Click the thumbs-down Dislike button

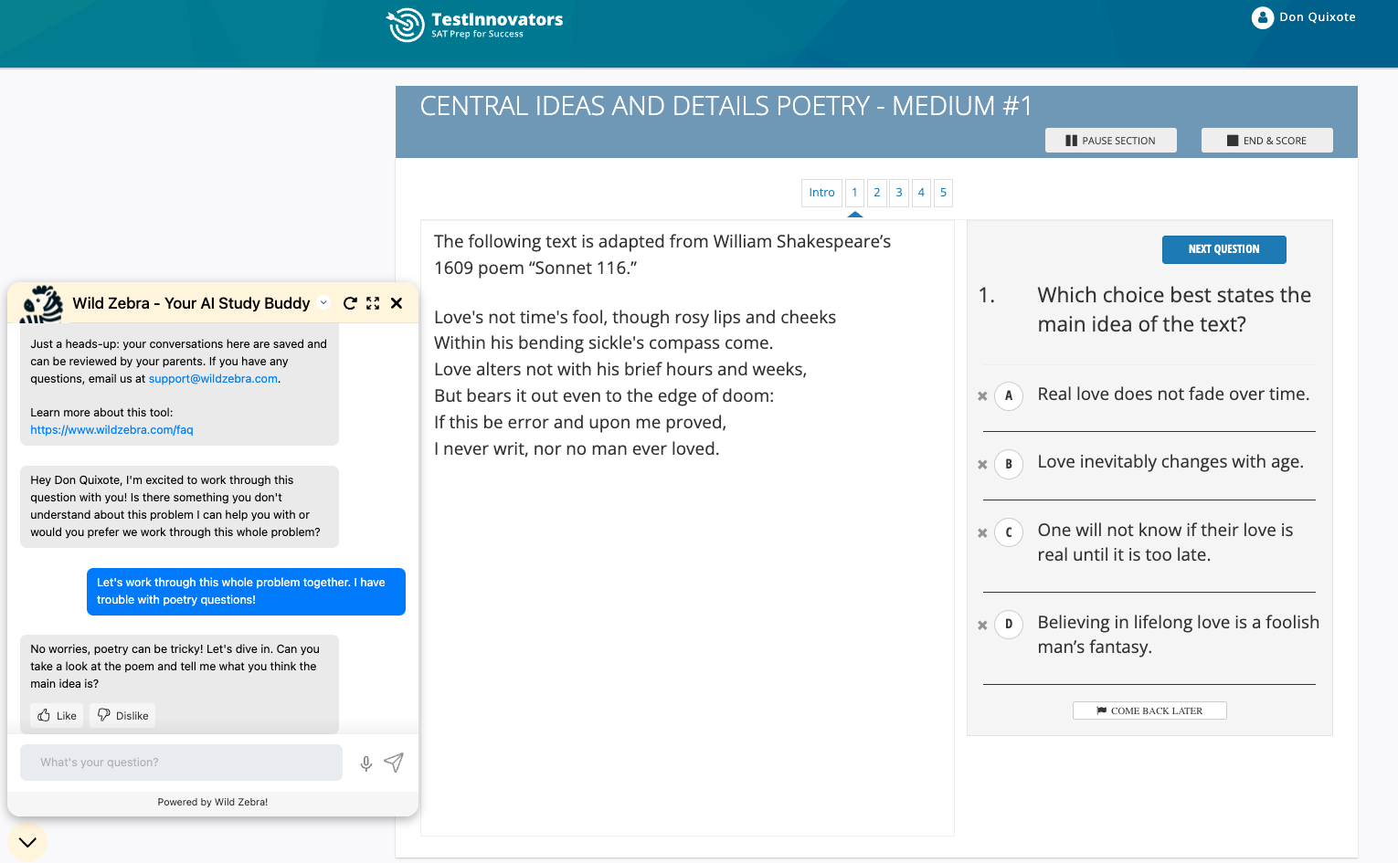[122, 715]
